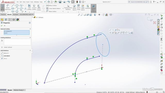Switch to the Motion Study 1 tab
This screenshot has width=165, height=93.
(19, 90)
